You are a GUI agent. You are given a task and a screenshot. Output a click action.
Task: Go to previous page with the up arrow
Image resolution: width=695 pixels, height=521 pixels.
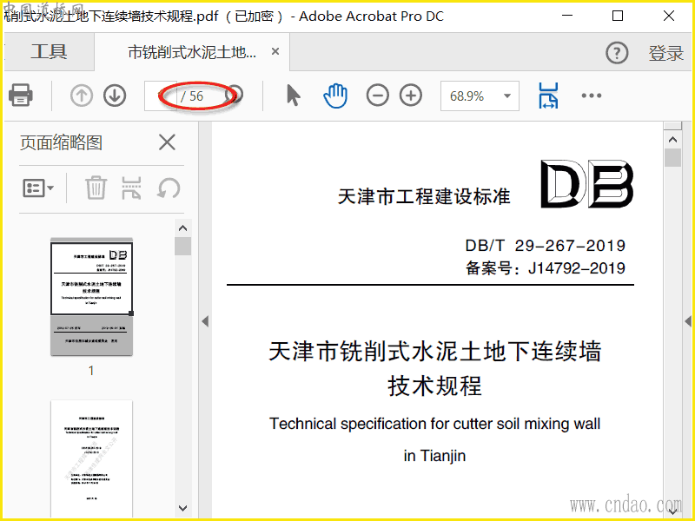tap(82, 96)
